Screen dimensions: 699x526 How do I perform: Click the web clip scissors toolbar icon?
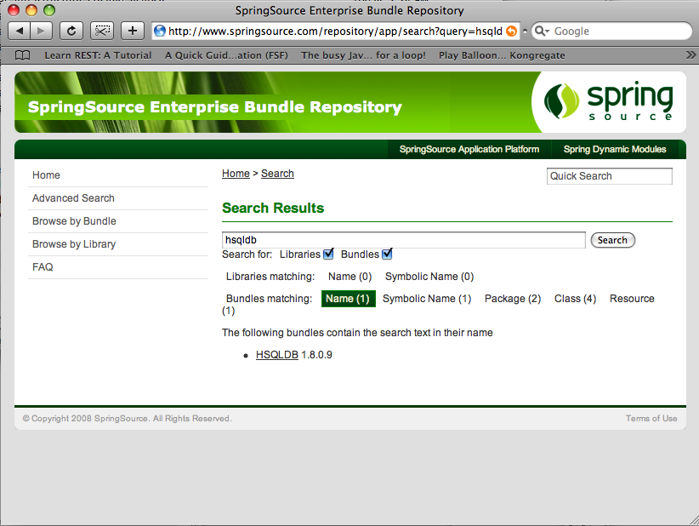tap(102, 31)
